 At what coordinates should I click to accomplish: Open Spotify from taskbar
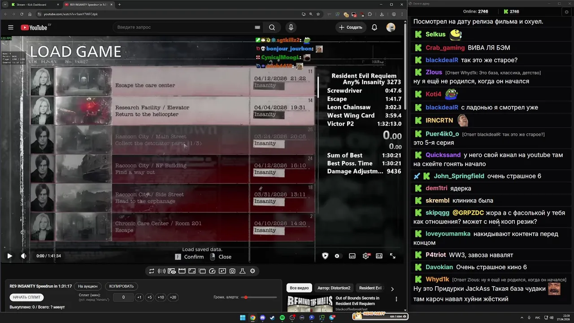282,318
